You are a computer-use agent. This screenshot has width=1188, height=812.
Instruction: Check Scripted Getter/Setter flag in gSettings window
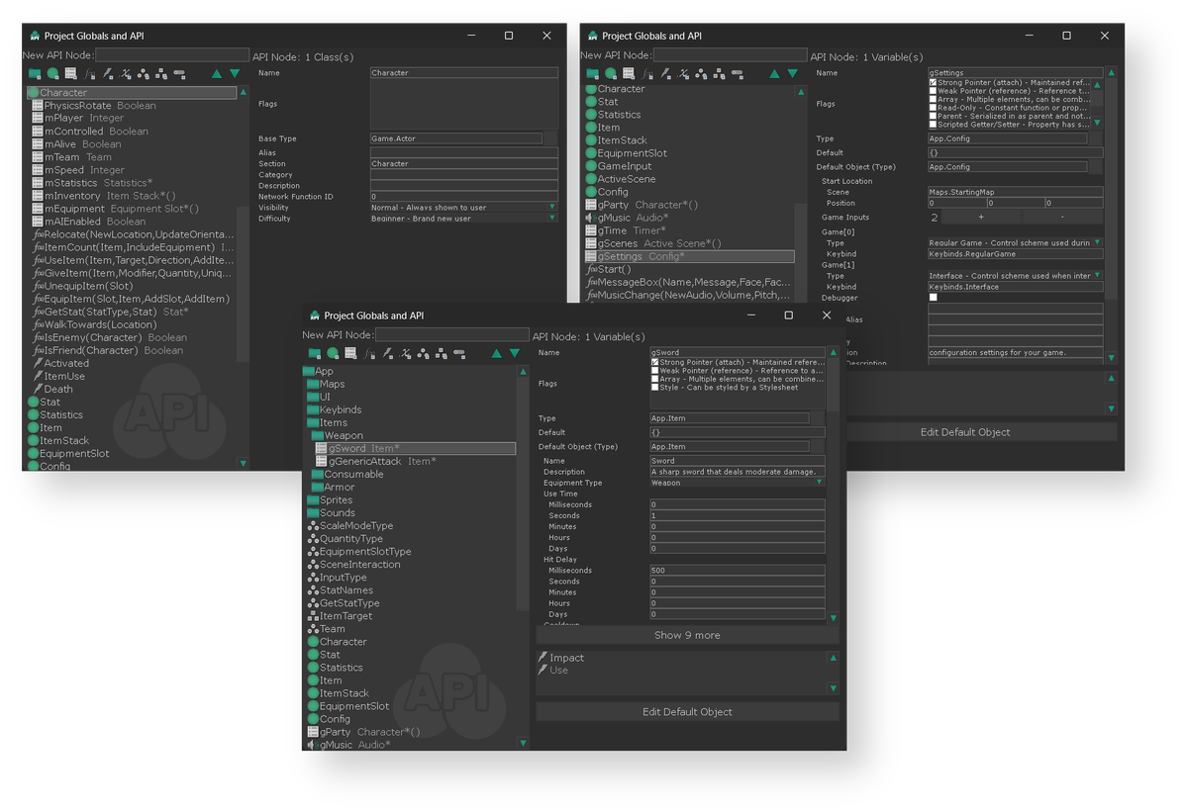point(934,125)
